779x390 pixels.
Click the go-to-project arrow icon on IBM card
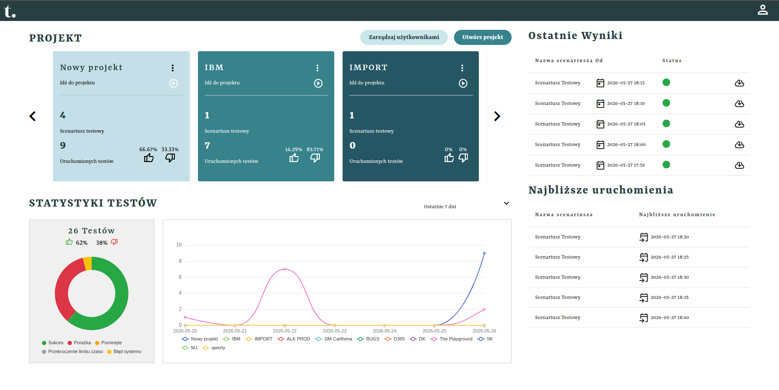(318, 83)
